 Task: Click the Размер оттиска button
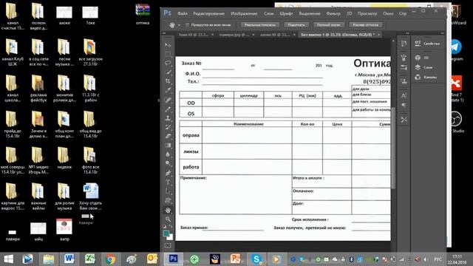tap(365, 24)
